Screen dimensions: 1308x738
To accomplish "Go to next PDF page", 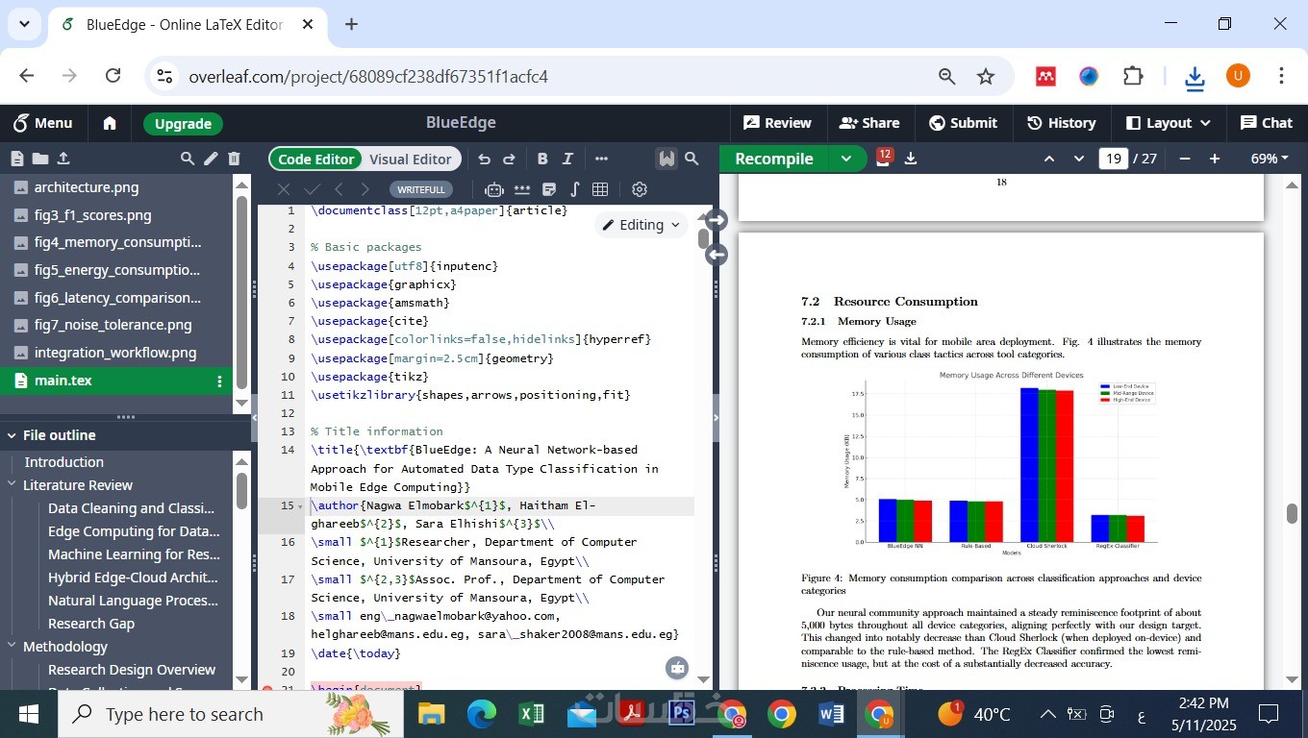I will coord(1079,159).
